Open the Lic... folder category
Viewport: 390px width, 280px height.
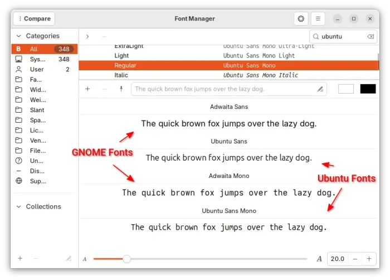coord(45,131)
